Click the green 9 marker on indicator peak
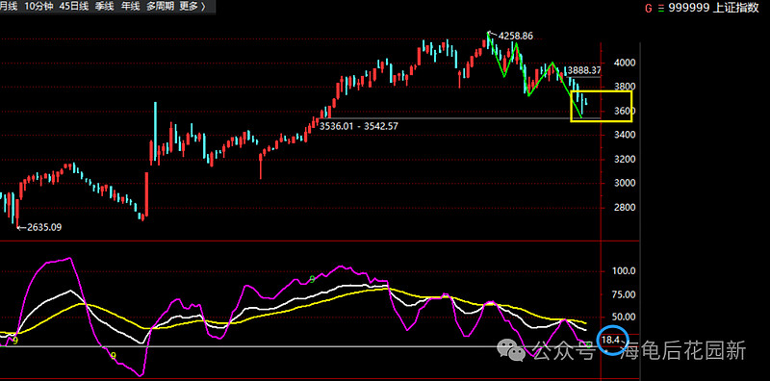The image size is (770, 381). point(312,279)
